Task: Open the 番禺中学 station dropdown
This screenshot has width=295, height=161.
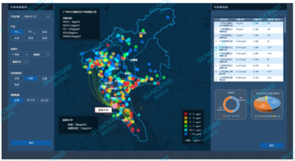Action: pyautogui.click(x=27, y=62)
